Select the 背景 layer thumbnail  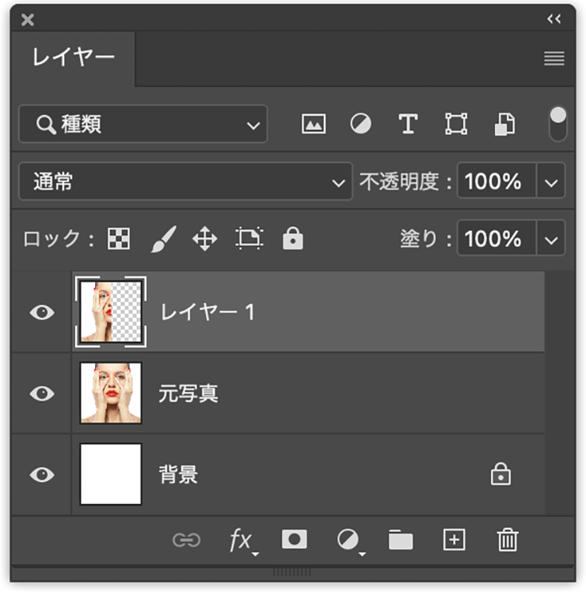pyautogui.click(x=111, y=474)
